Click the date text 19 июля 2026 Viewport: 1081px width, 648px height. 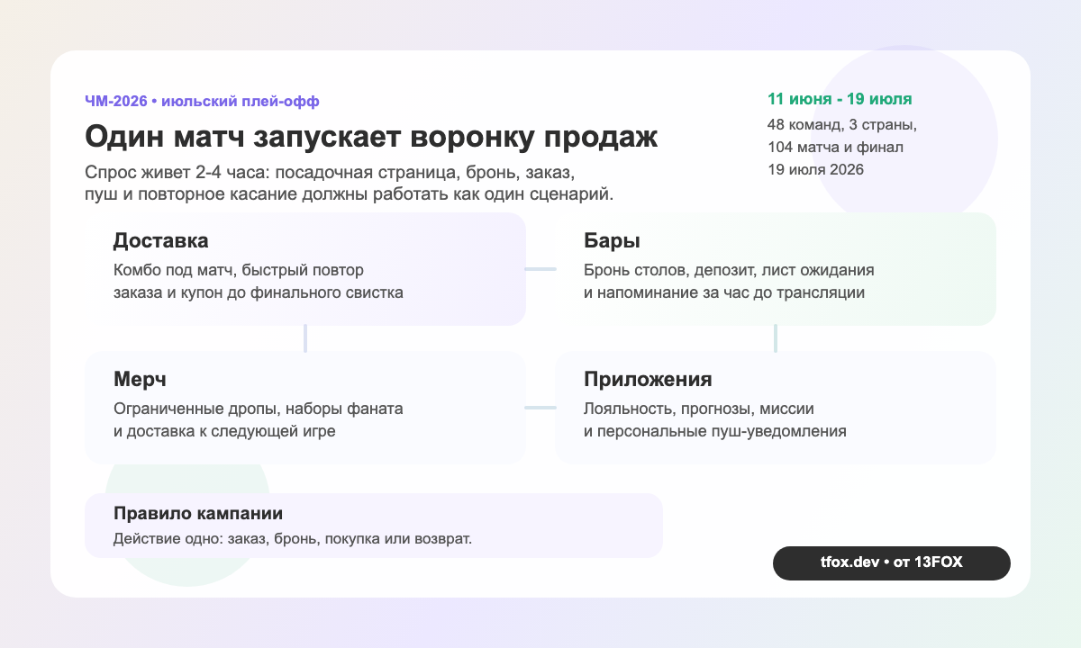(815, 169)
